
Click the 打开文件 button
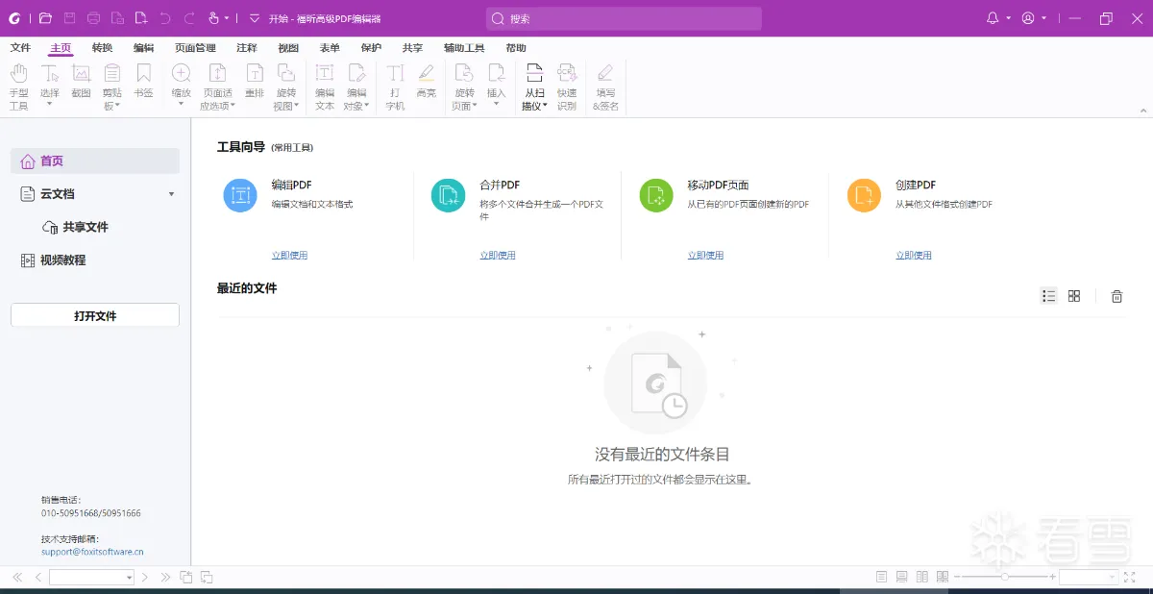tap(95, 315)
